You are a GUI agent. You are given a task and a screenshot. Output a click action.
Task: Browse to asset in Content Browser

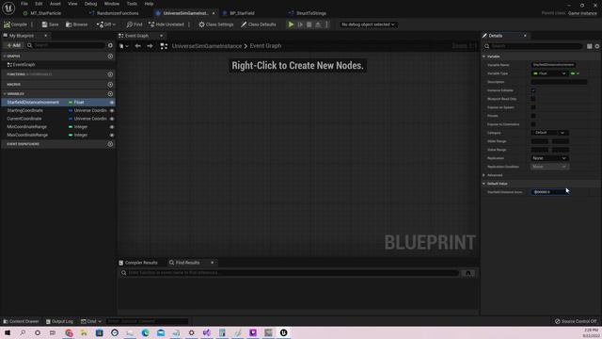pyautogui.click(x=77, y=24)
